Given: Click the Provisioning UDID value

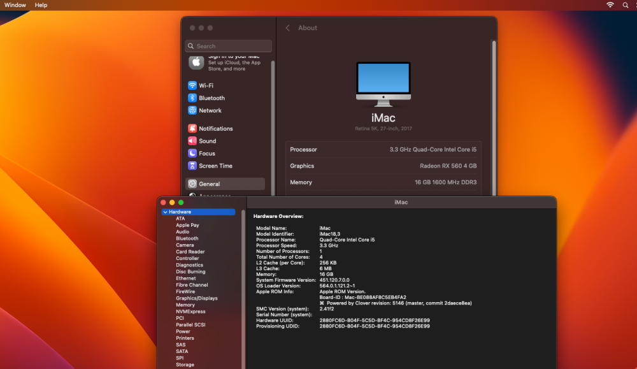Looking at the screenshot, I should click(375, 326).
